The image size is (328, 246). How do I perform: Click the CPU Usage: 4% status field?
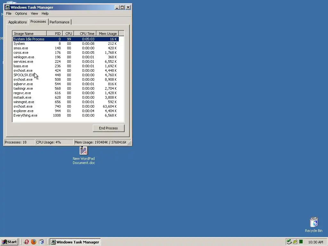point(54,142)
